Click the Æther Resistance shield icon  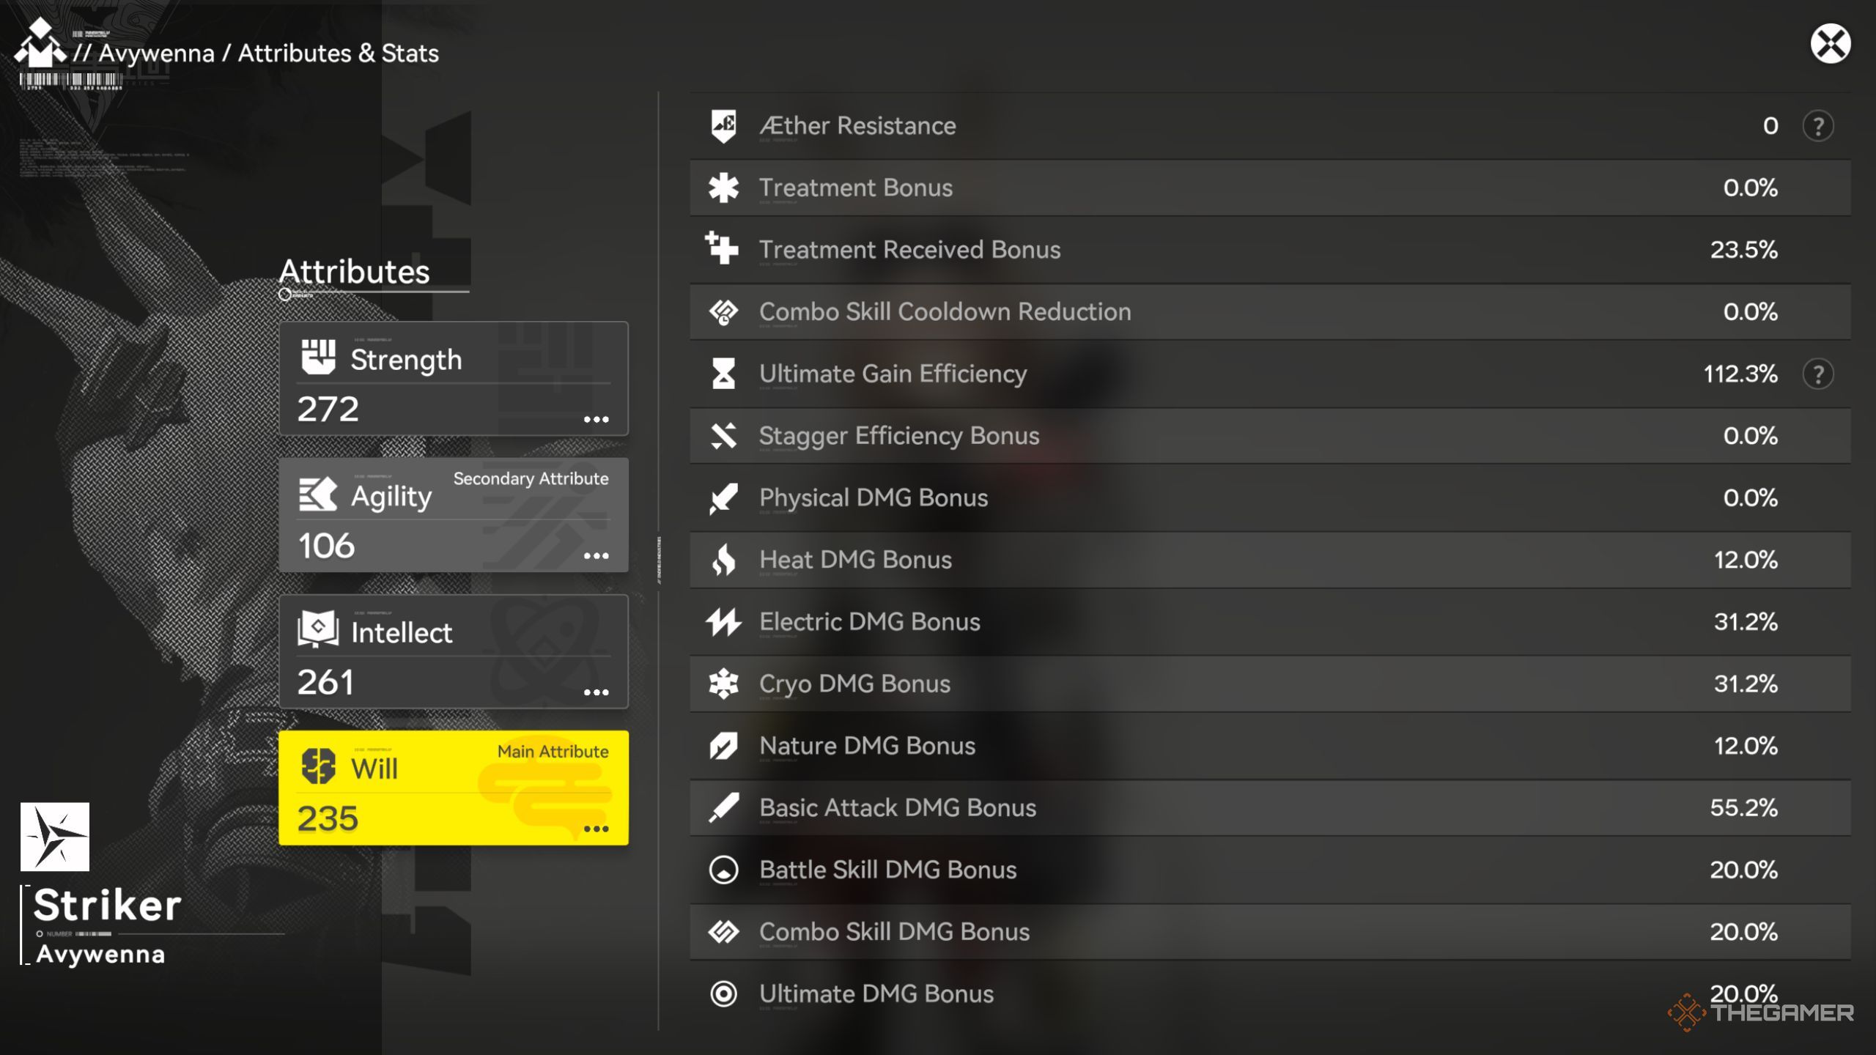(723, 126)
